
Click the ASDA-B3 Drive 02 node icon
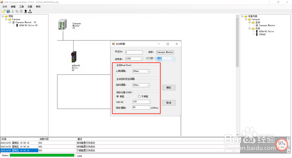coord(17,25)
